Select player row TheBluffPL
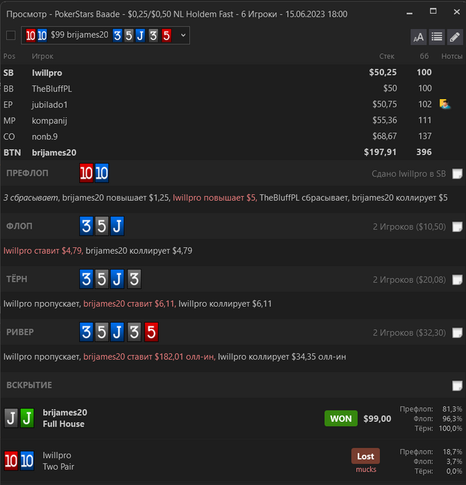Screen dimensions: 466x485 (x=233, y=89)
